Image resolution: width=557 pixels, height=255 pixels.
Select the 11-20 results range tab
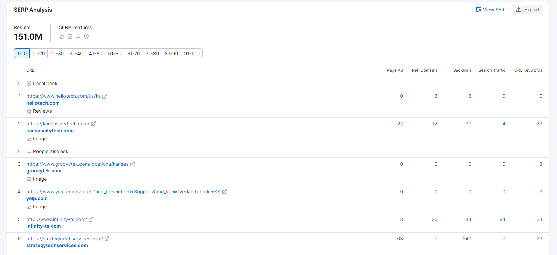click(39, 54)
